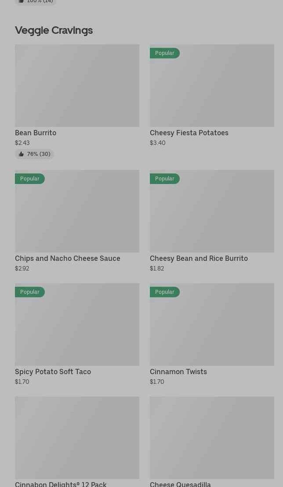
Task: Click the thumbs-up icon beside 100% rating
Action: [21, 1]
